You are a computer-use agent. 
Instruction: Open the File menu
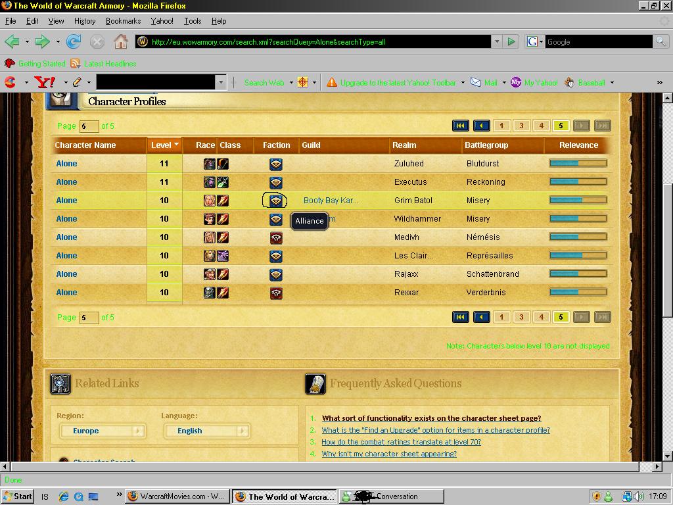coord(11,21)
